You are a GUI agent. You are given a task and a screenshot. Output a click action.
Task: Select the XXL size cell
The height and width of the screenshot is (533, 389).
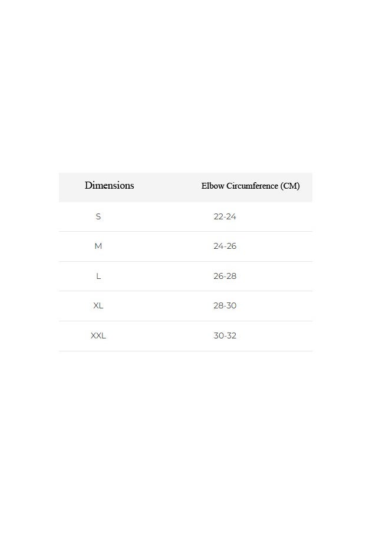click(98, 335)
